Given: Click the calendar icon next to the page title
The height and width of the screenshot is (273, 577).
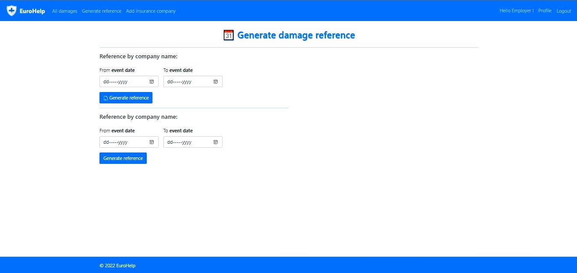Looking at the screenshot, I should point(229,35).
